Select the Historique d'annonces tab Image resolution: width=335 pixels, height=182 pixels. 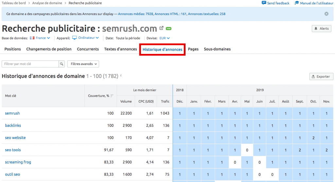point(162,49)
